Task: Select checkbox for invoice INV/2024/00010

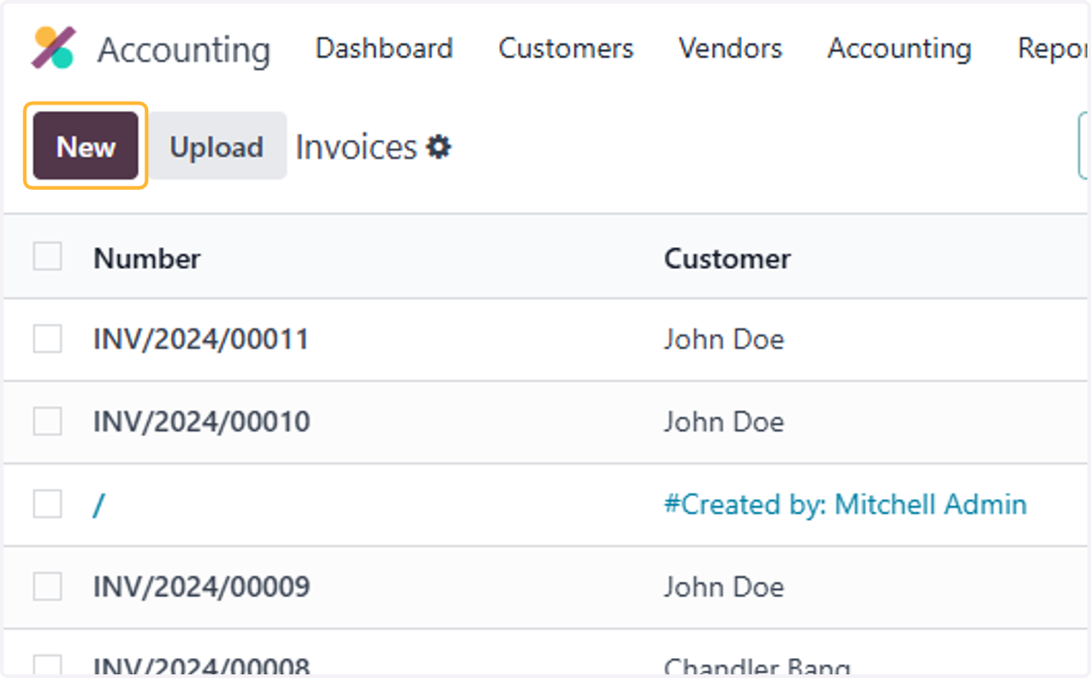Action: pyautogui.click(x=47, y=422)
